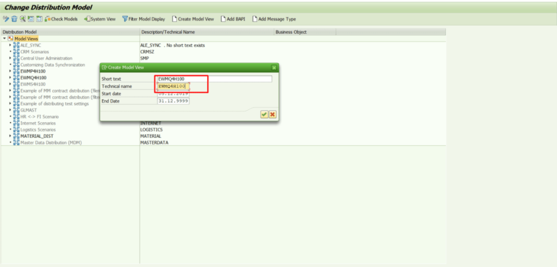Click the display/change toggle pencil icon
557x267 pixels.
tap(5, 19)
